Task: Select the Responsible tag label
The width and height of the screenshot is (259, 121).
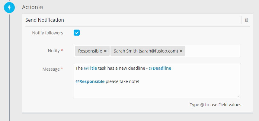Action: (90, 51)
